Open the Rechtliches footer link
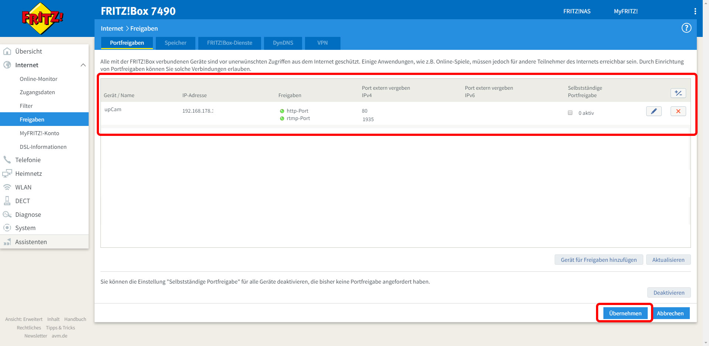The width and height of the screenshot is (709, 346). pos(29,328)
